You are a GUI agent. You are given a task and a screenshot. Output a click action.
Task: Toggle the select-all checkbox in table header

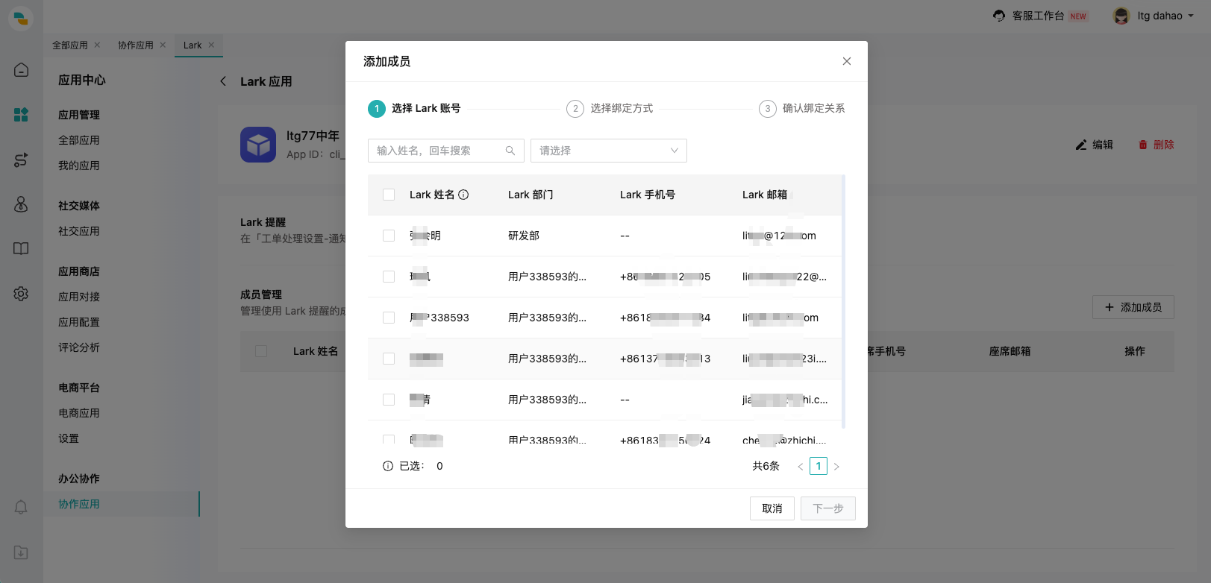pos(389,195)
